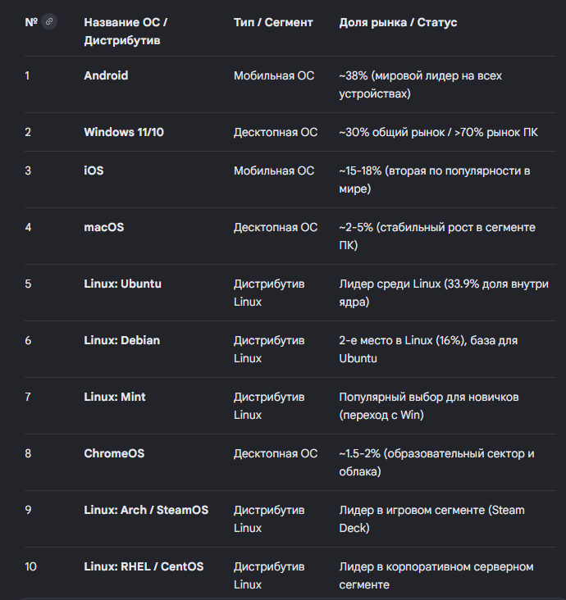Click the "Доля рынка / Статус" column header
Viewport: 566px width, 600px height.
point(398,22)
